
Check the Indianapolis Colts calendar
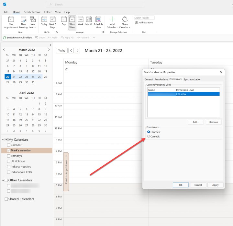click(x=9, y=172)
